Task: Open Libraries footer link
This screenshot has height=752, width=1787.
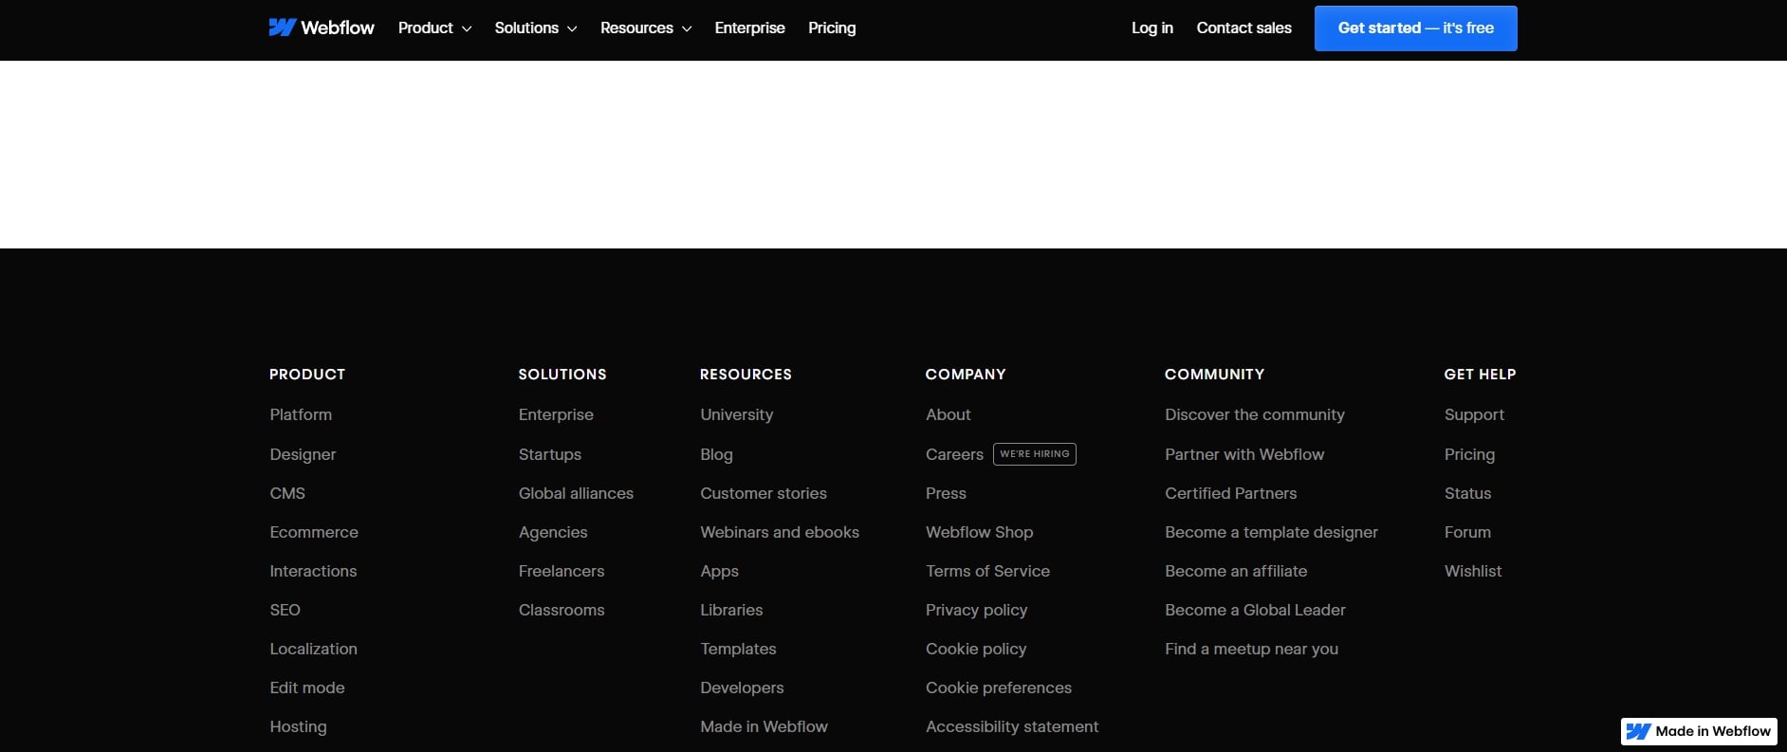Action: [731, 610]
